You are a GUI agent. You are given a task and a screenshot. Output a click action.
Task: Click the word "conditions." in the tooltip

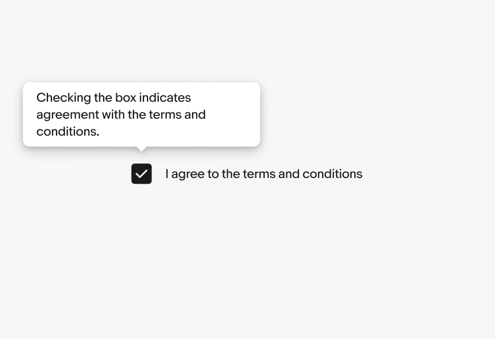(x=67, y=132)
